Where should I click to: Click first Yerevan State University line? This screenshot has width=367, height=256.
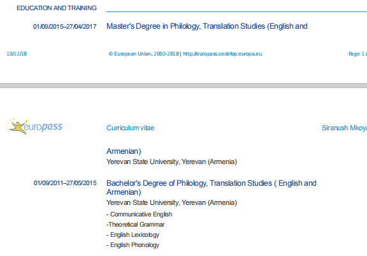tap(171, 162)
